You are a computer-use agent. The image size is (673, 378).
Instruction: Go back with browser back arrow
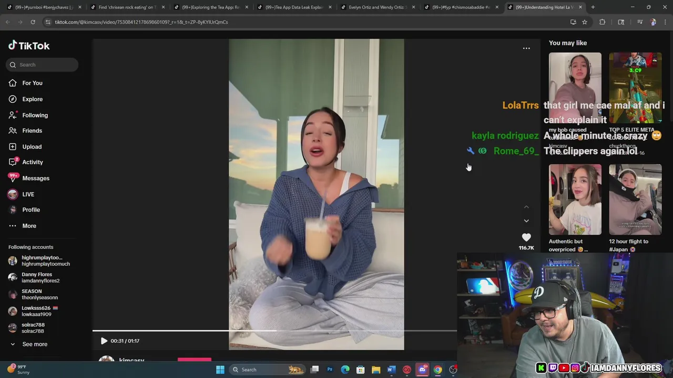pos(7,22)
